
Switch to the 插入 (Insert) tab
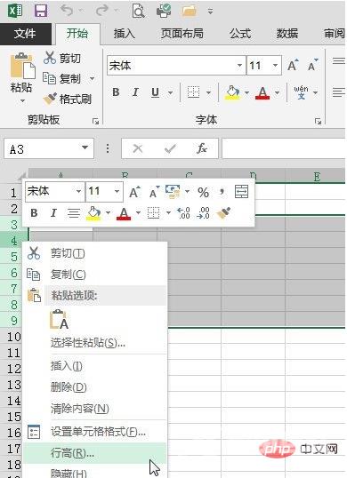point(125,33)
